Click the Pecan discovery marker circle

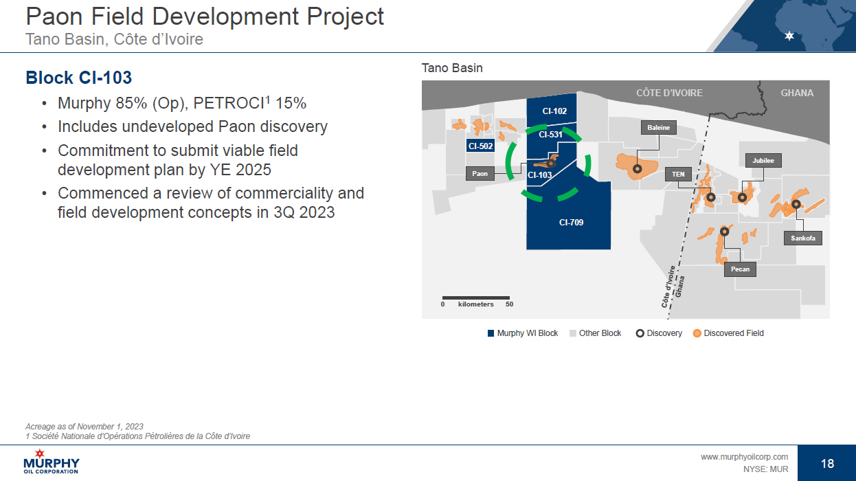pos(723,232)
